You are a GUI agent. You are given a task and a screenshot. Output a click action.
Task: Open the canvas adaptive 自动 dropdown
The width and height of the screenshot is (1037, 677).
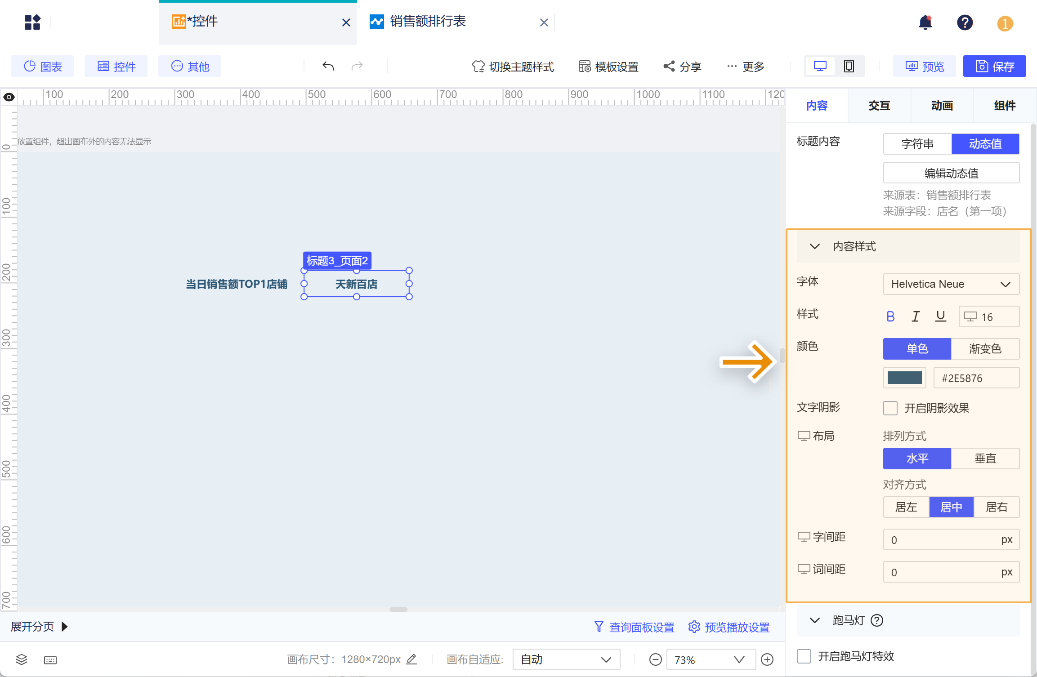pos(566,659)
